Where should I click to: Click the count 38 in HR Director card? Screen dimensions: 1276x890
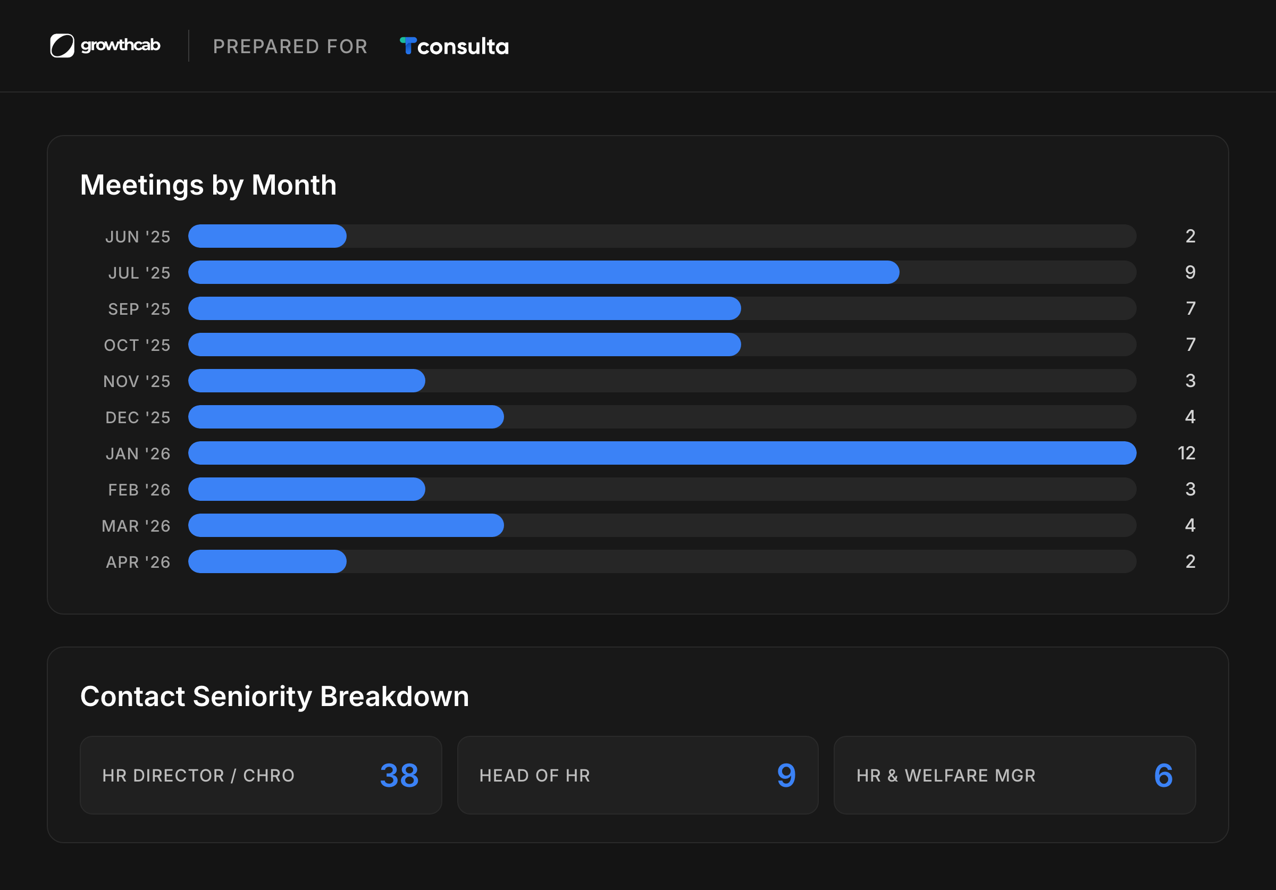point(399,776)
